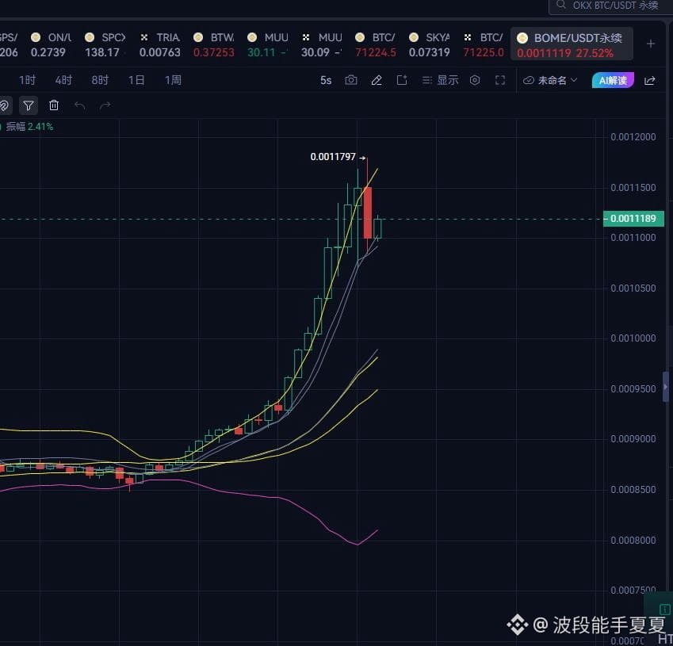
Task: Click the 0.0008000 price axis label
Action: tap(633, 540)
